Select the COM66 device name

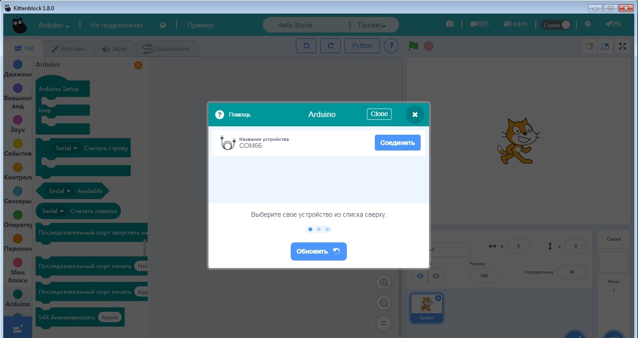(x=251, y=145)
